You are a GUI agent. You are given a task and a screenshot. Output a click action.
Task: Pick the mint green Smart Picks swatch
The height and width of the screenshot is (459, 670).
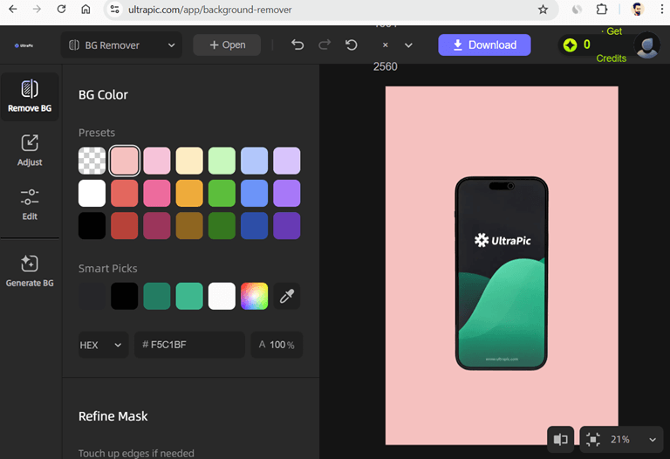189,296
